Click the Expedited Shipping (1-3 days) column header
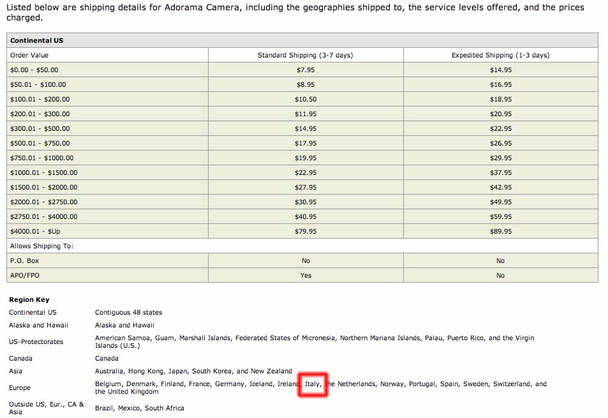Screen dimensions: 608x418 (500, 56)
